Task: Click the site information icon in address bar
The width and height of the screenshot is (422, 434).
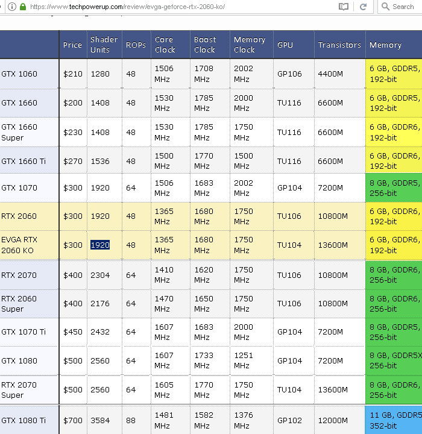Action: click(x=12, y=7)
